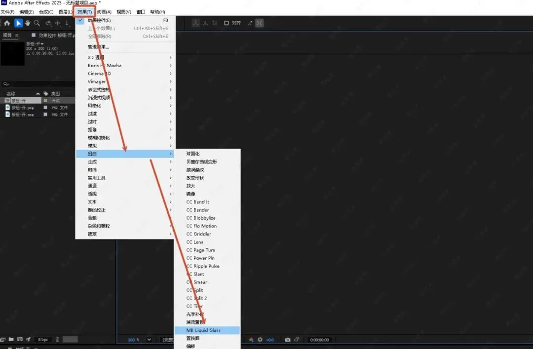The image size is (533, 349).
Task: Expand the 3D 通道 submenu
Action: tap(125, 57)
